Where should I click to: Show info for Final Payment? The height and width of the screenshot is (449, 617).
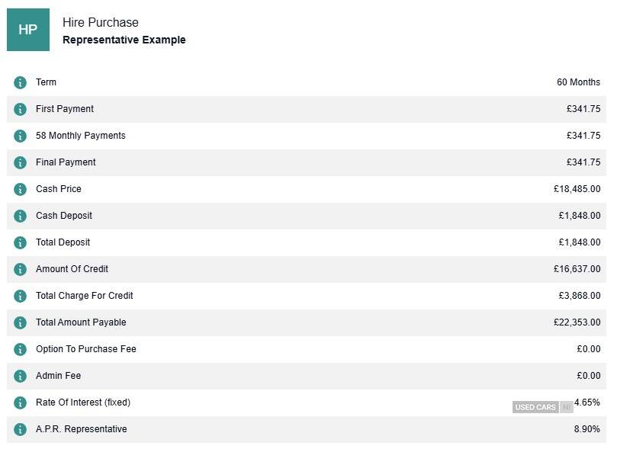click(21, 162)
